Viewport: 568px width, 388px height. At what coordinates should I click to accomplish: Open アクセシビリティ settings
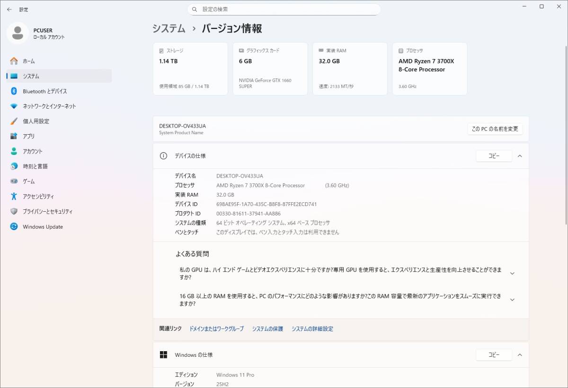pyautogui.click(x=38, y=197)
